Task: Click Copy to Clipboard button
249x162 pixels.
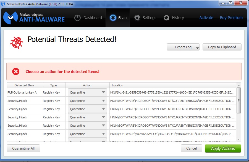Action: point(222,47)
